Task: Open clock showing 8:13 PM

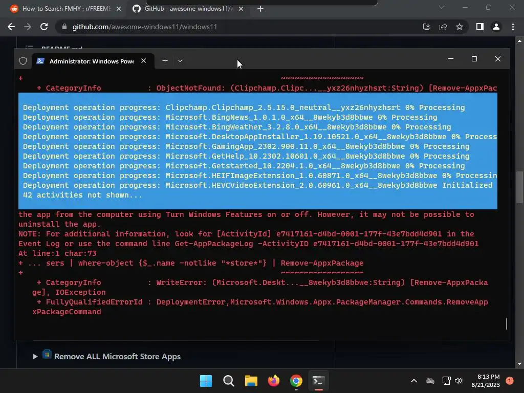Action: pyautogui.click(x=486, y=381)
